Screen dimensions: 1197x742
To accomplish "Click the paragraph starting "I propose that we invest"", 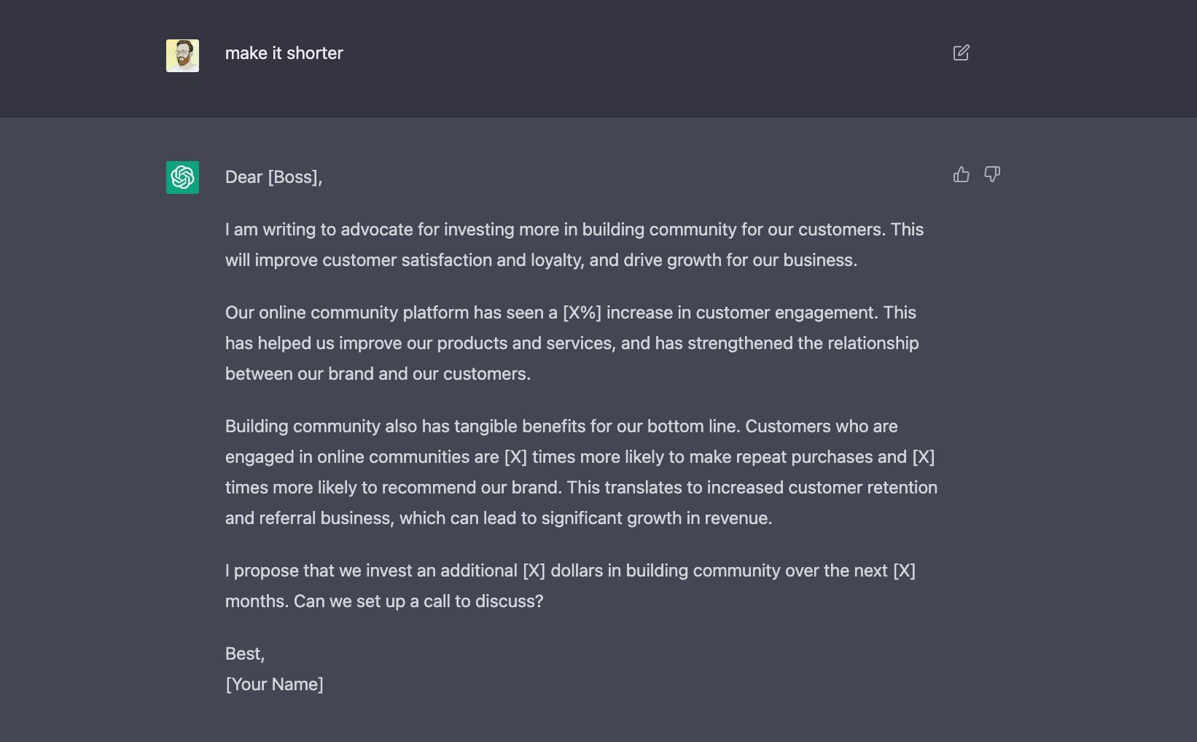I will point(570,586).
